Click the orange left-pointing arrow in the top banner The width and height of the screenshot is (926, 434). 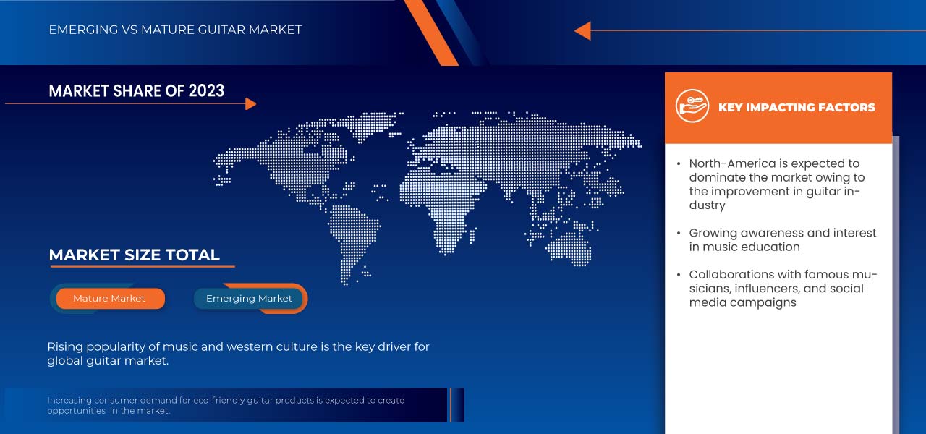[x=583, y=30]
